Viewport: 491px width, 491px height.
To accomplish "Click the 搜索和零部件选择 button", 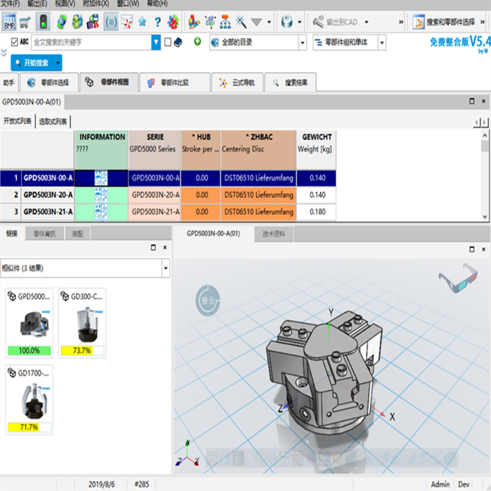I will pyautogui.click(x=452, y=23).
